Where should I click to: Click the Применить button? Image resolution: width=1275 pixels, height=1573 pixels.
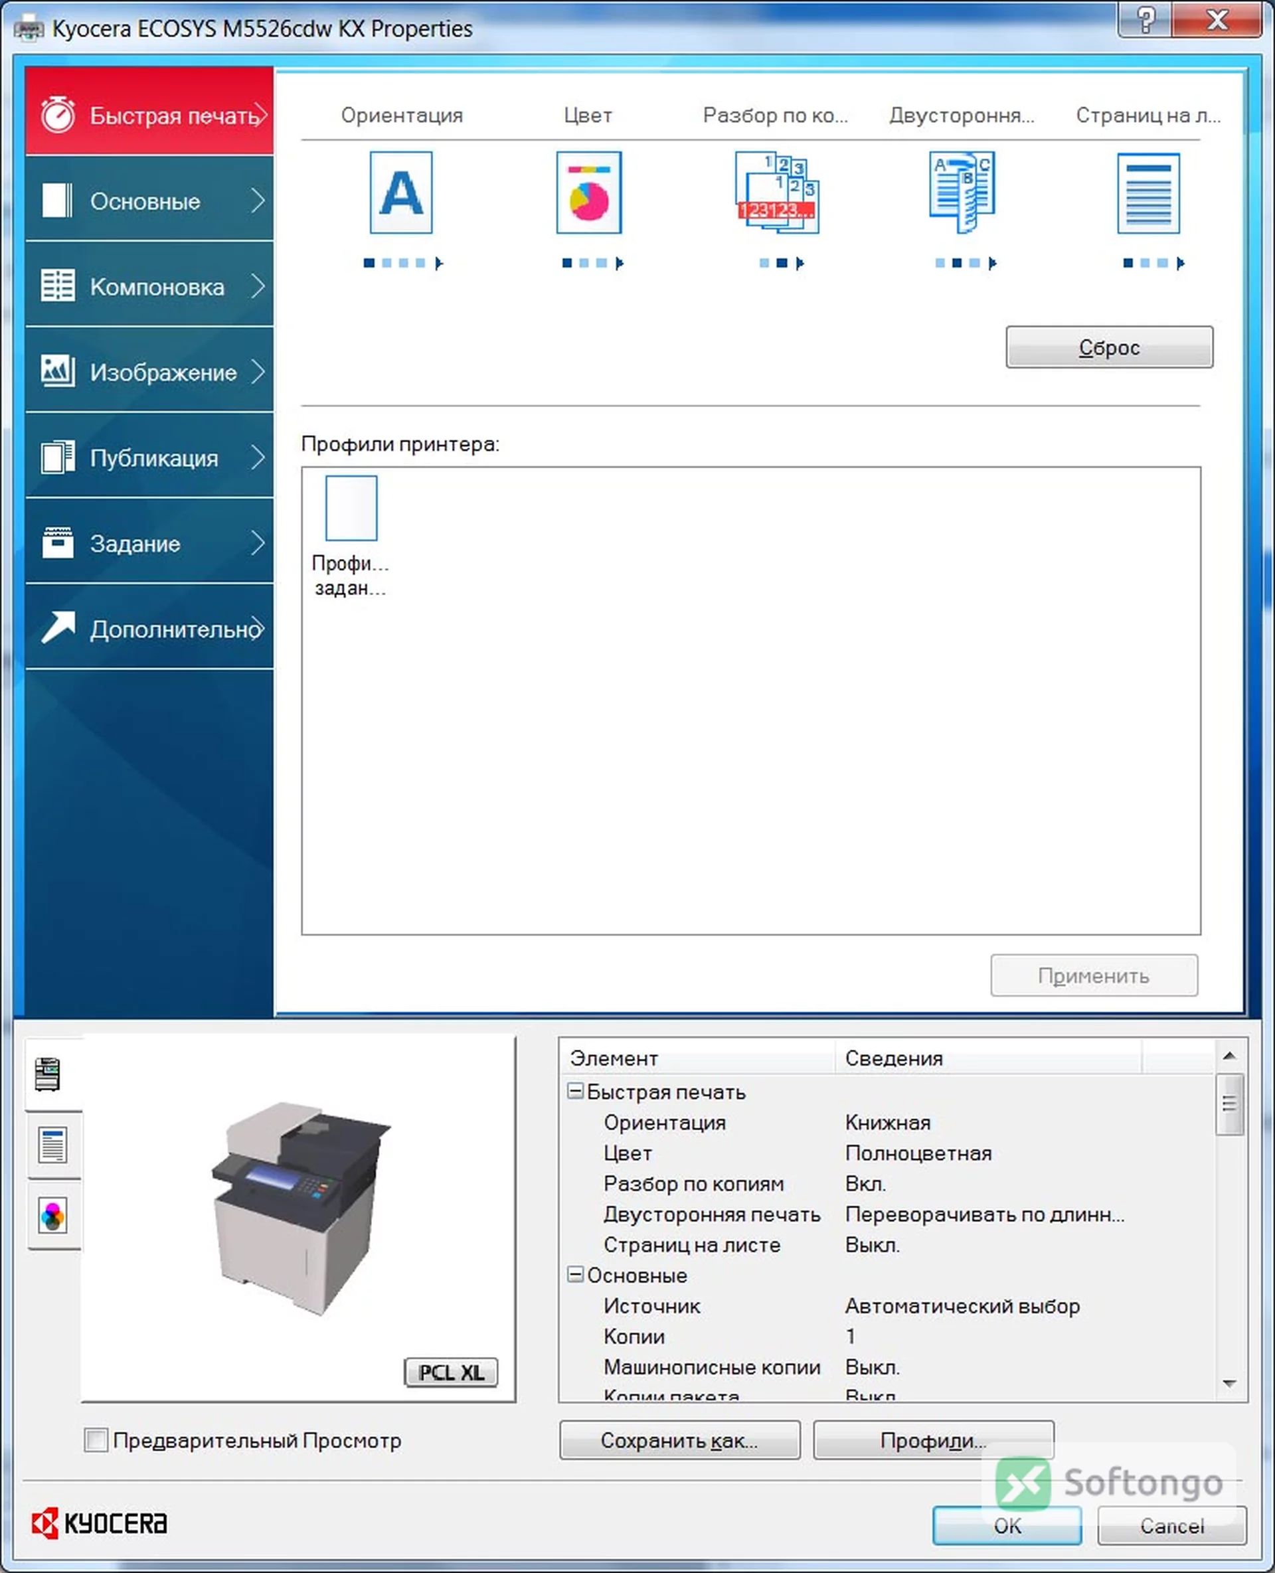pyautogui.click(x=1094, y=976)
